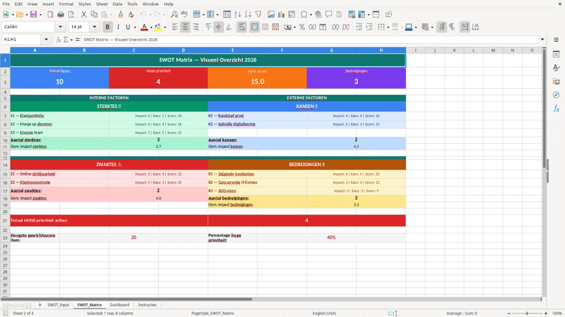Click the Cut scissors icon
Screen dimensions: 565x317
(84, 15)
